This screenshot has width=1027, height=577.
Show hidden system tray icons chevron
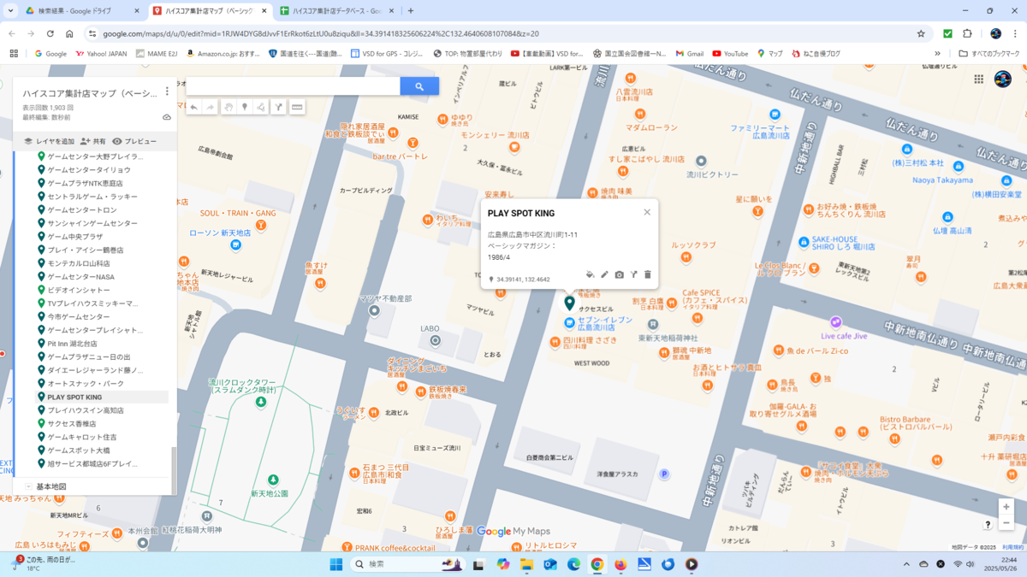click(906, 564)
